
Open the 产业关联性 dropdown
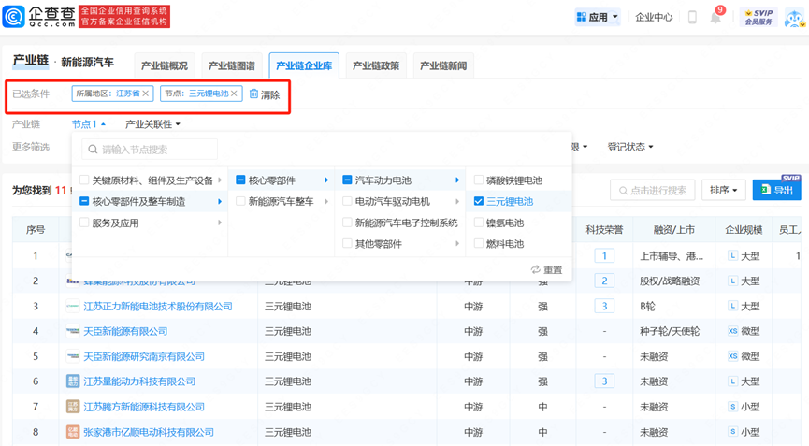(x=152, y=124)
